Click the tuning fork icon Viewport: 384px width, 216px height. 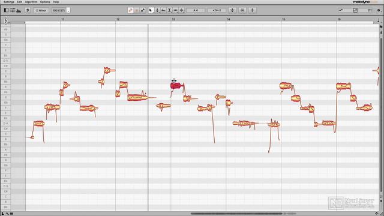click(27, 10)
